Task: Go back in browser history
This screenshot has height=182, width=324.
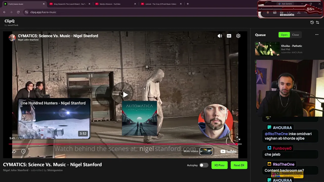Action: [x=4, y=12]
